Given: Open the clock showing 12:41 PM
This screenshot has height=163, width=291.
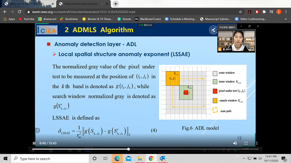Looking at the screenshot, I should 271,158.
